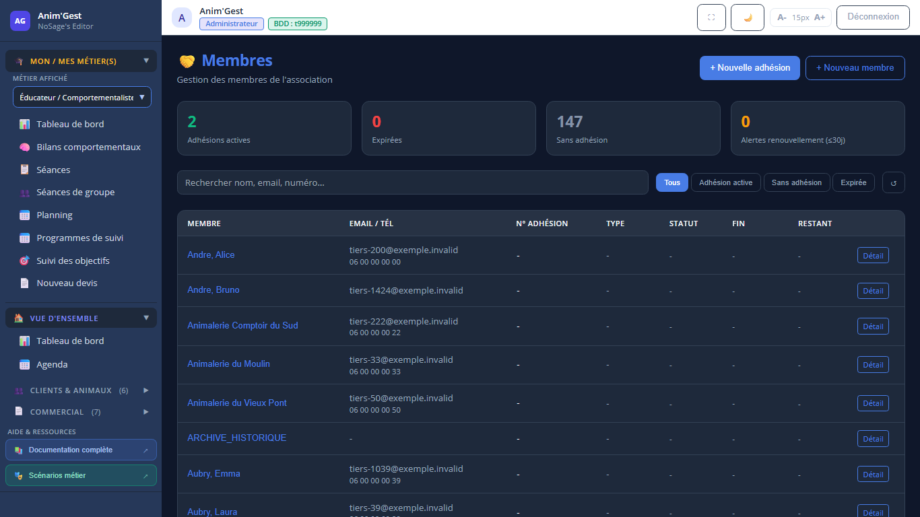Open the Métier affiché dropdown
Screen dimensions: 920x517
[x=82, y=97]
